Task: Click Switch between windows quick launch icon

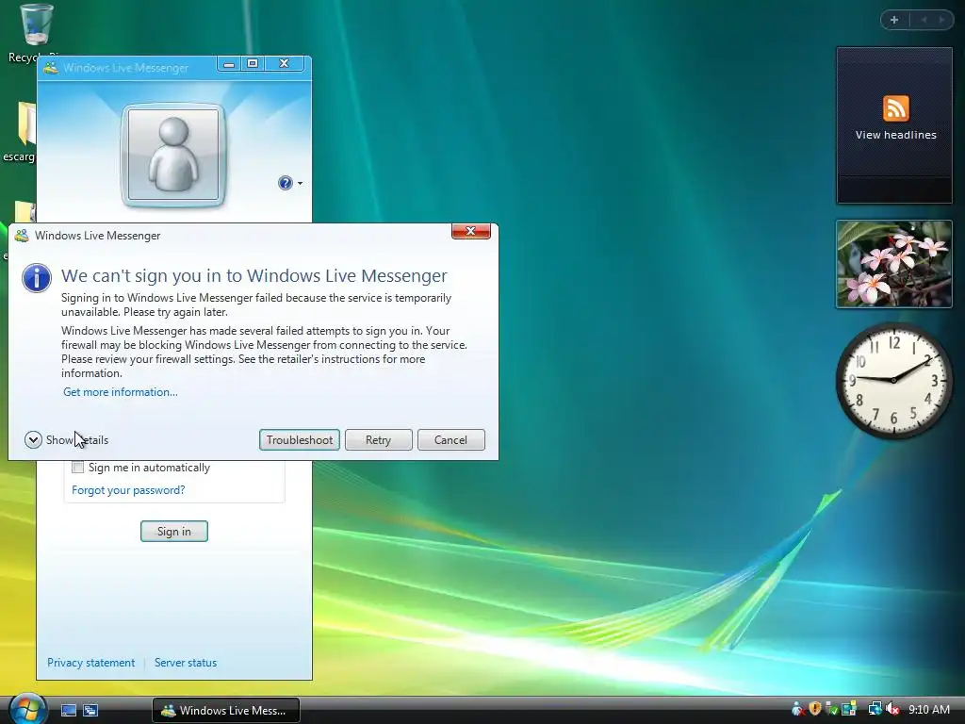Action: click(x=90, y=711)
